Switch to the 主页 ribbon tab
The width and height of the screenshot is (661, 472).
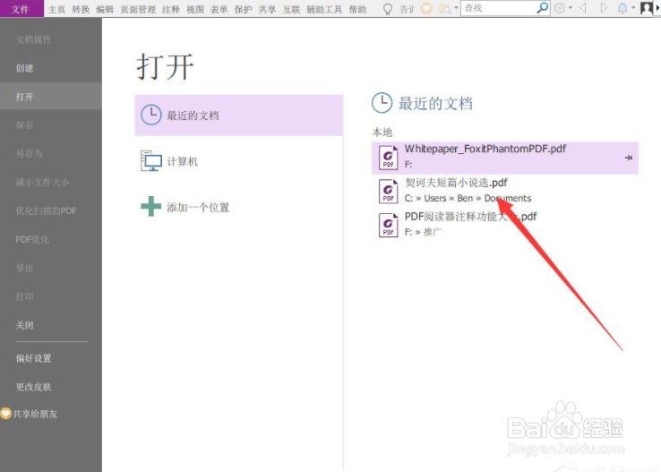(56, 9)
